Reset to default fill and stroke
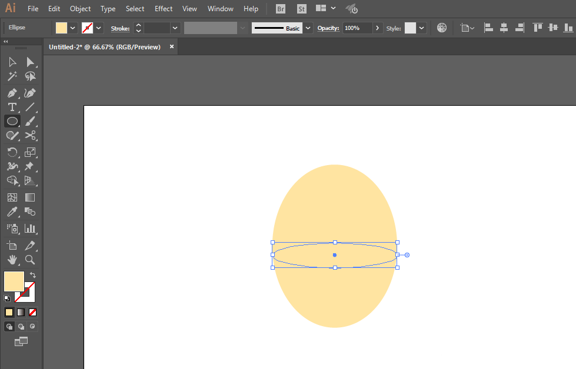 (x=7, y=298)
